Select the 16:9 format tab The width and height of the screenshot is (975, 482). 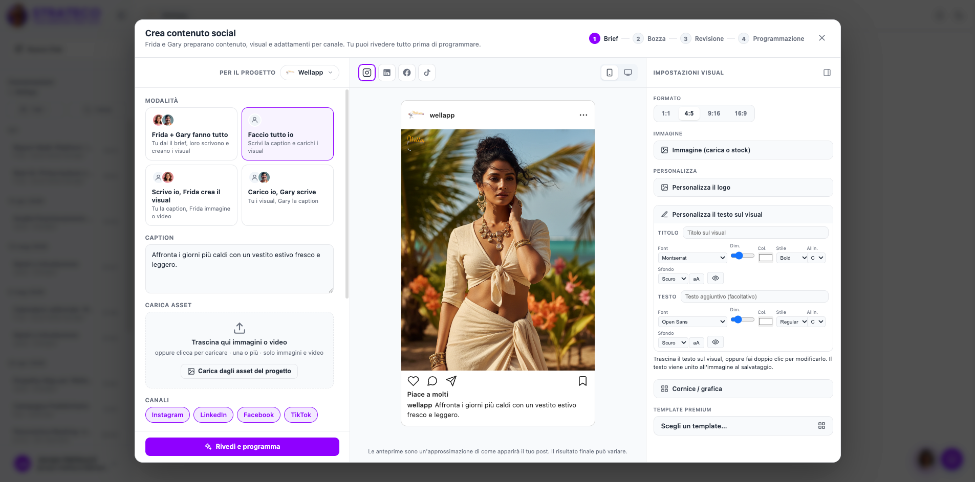pos(741,113)
